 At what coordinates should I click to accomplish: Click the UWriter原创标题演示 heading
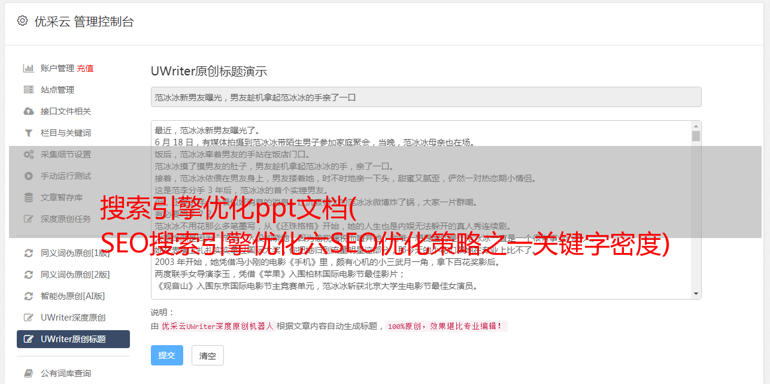pyautogui.click(x=209, y=71)
